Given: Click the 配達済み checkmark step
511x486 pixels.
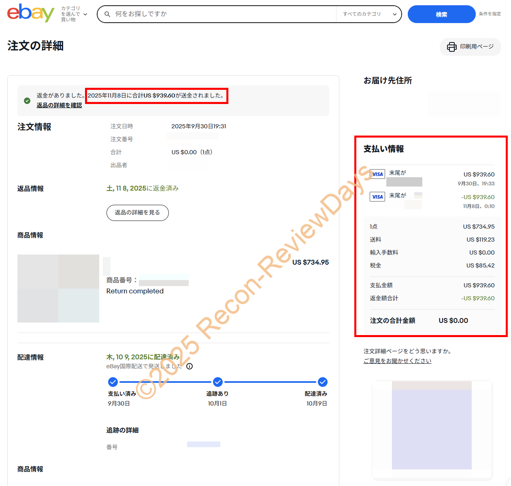Looking at the screenshot, I should click(323, 382).
